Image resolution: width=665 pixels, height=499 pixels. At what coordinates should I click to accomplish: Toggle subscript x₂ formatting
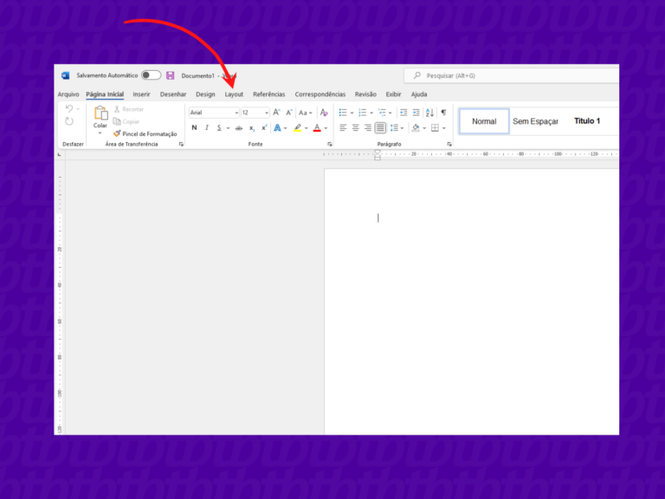pos(251,127)
